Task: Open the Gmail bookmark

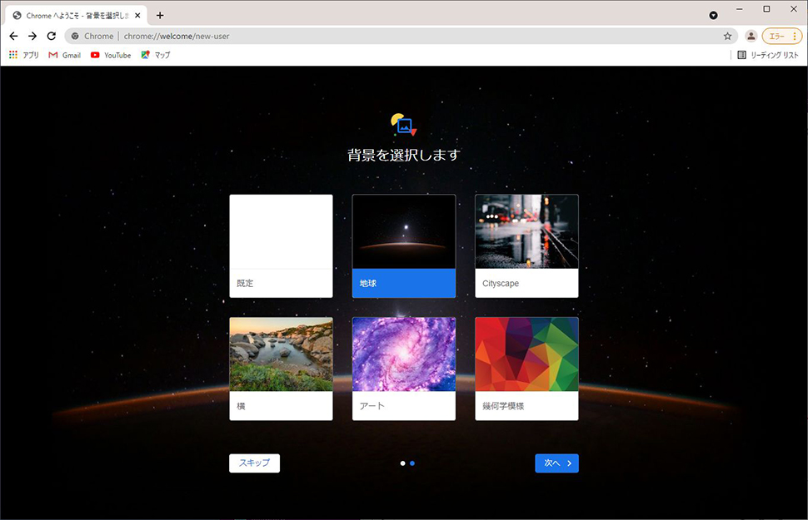Action: pos(65,55)
